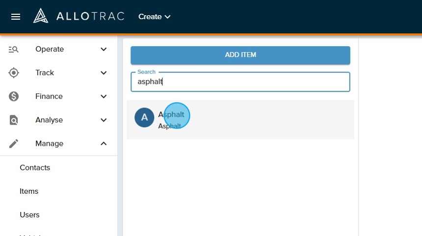
Task: Open the Create dropdown in header
Action: (x=154, y=17)
